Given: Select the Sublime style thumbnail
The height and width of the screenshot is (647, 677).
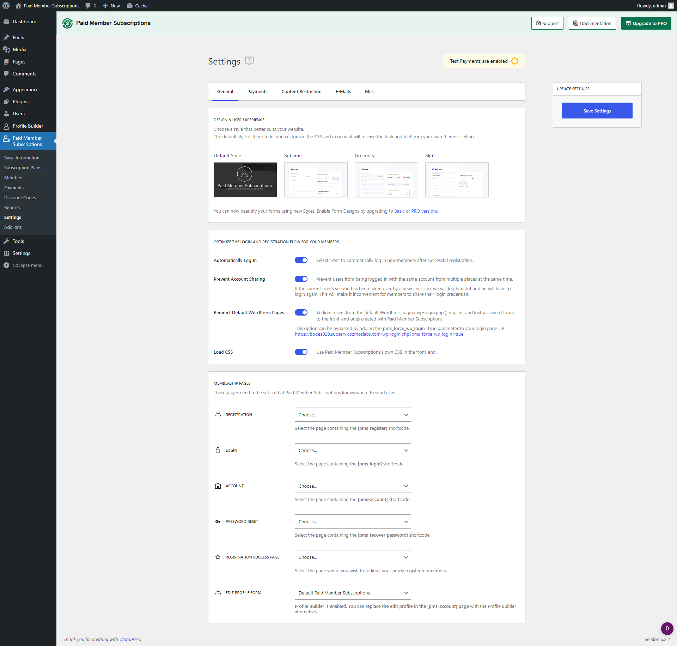Looking at the screenshot, I should pos(316,180).
